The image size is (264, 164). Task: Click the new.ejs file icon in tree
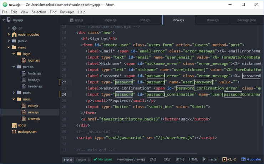tap(24, 112)
